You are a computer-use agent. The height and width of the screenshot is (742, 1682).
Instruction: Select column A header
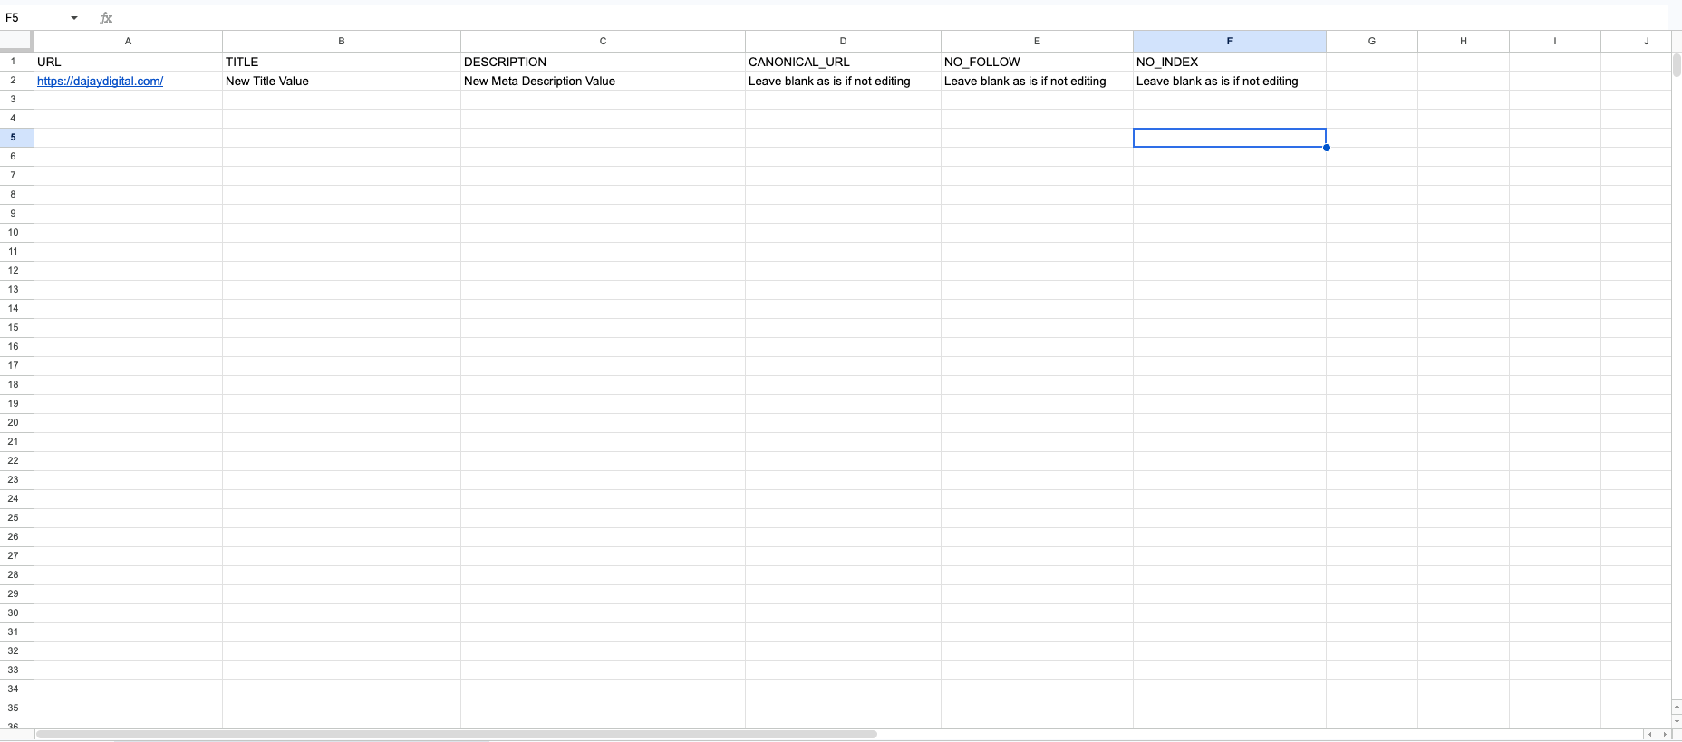coord(128,41)
